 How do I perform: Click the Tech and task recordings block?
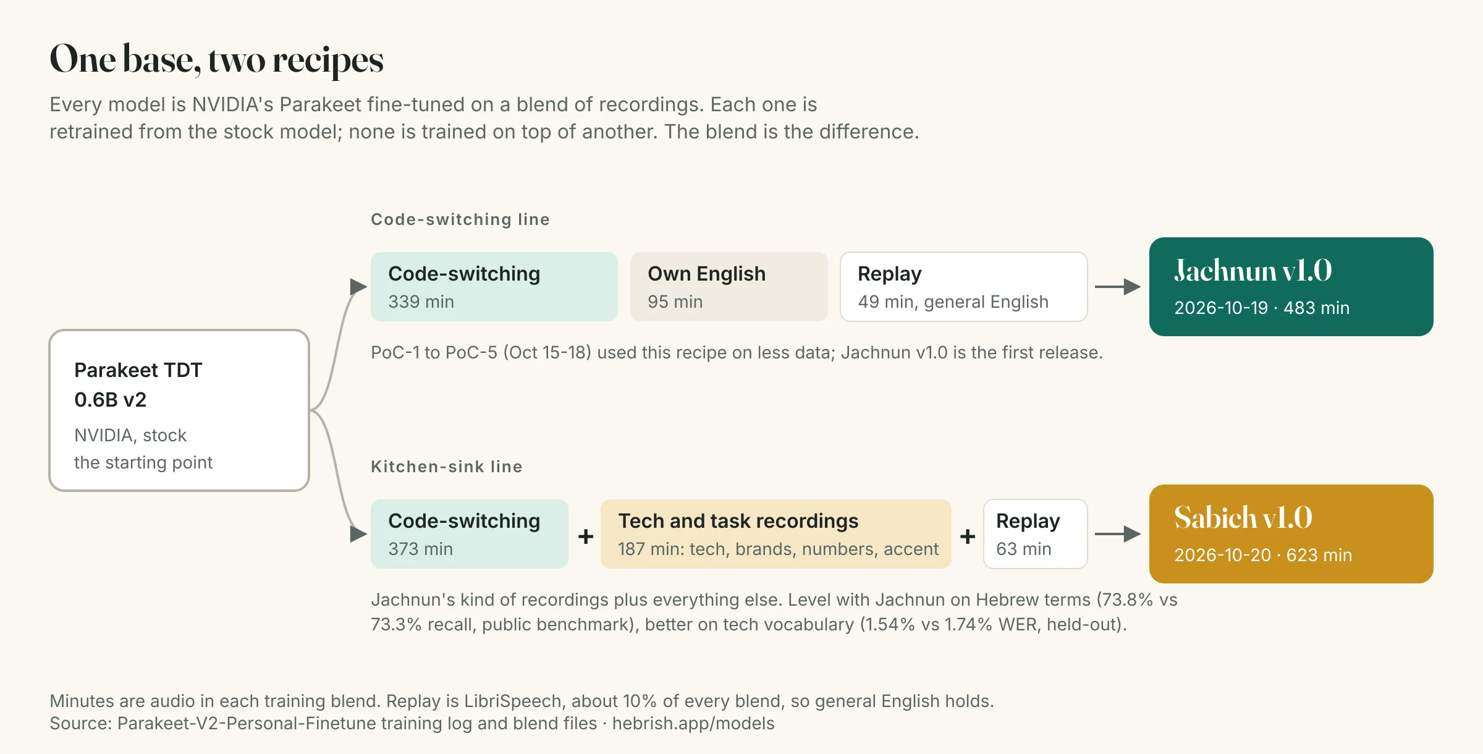pyautogui.click(x=776, y=534)
